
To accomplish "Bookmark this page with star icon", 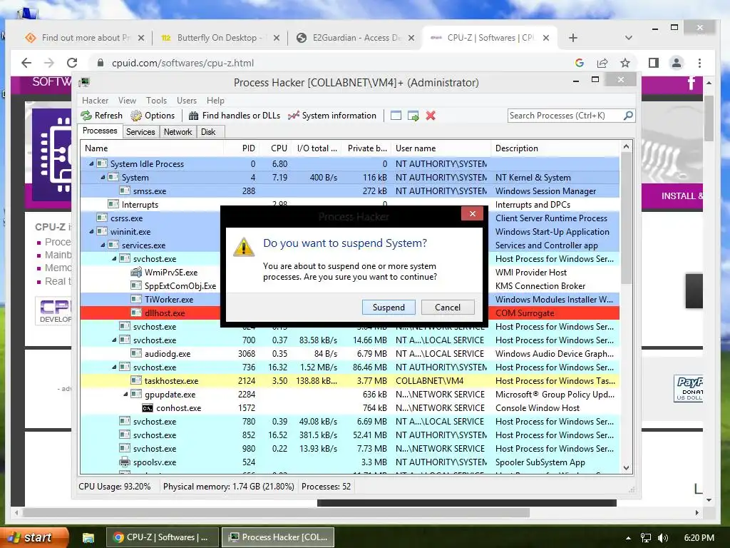I will [624, 63].
